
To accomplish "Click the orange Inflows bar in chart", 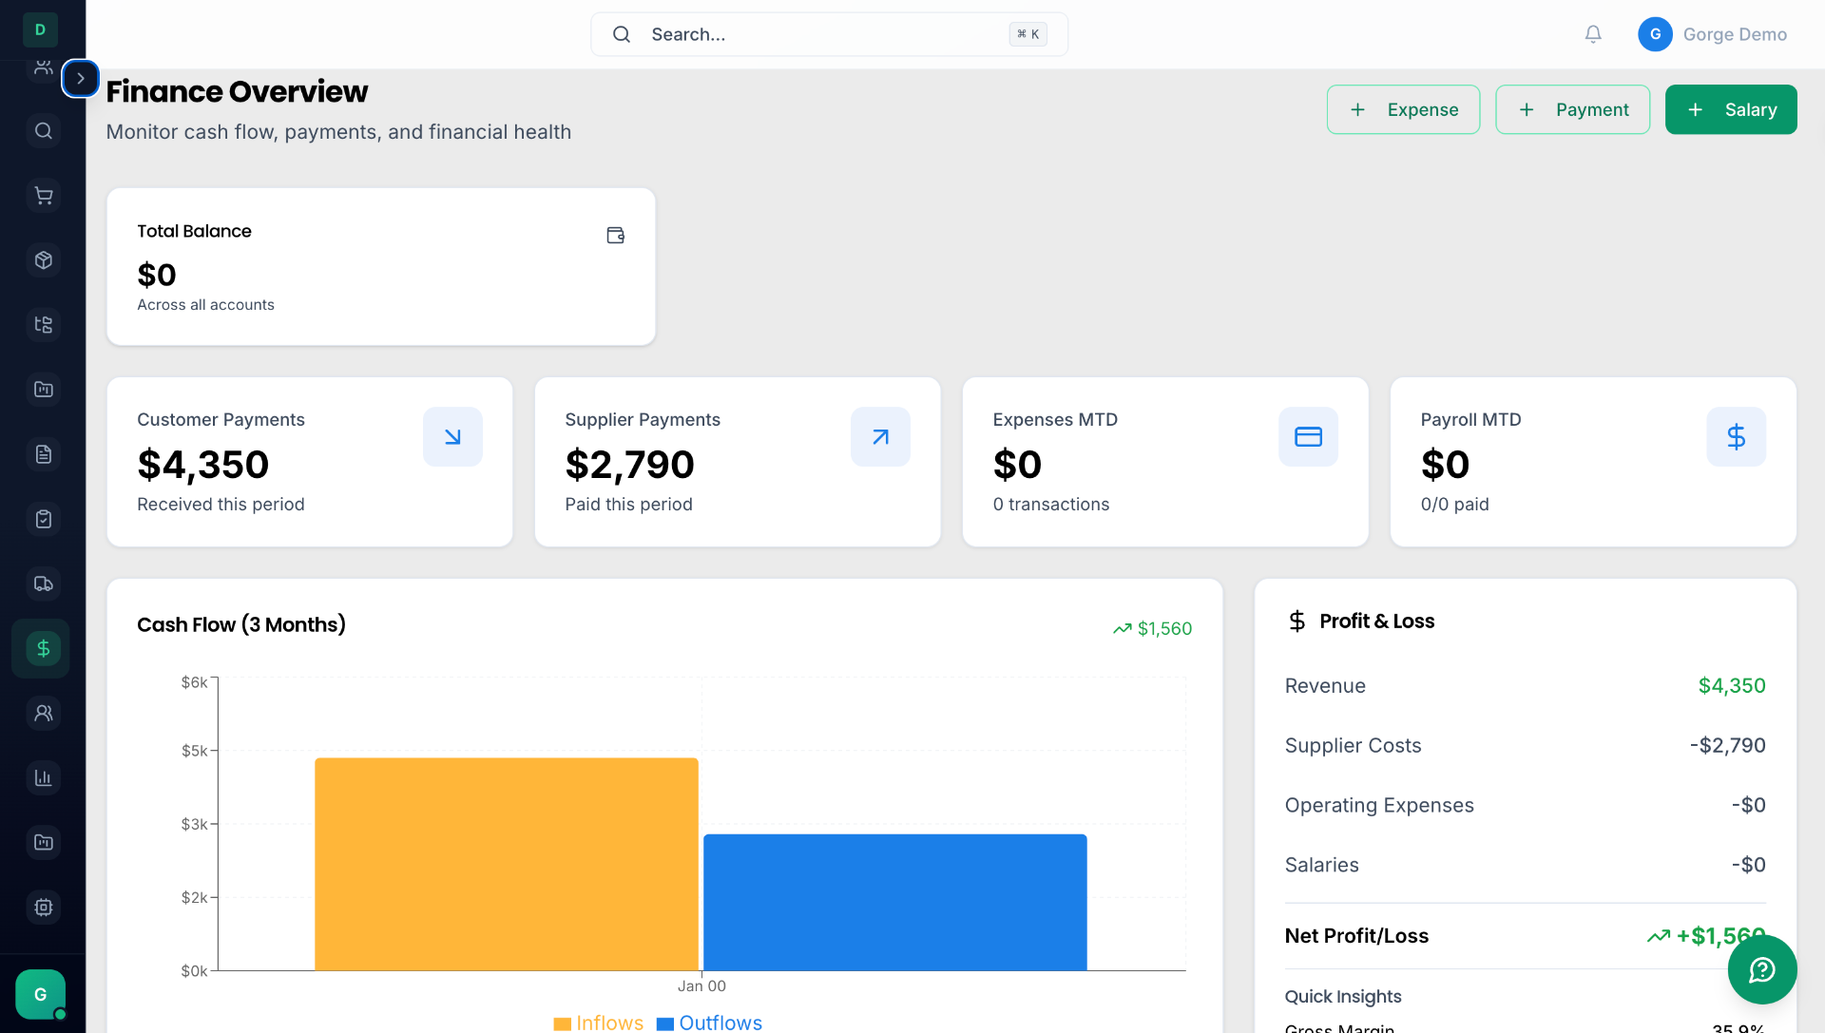I will click(x=507, y=864).
